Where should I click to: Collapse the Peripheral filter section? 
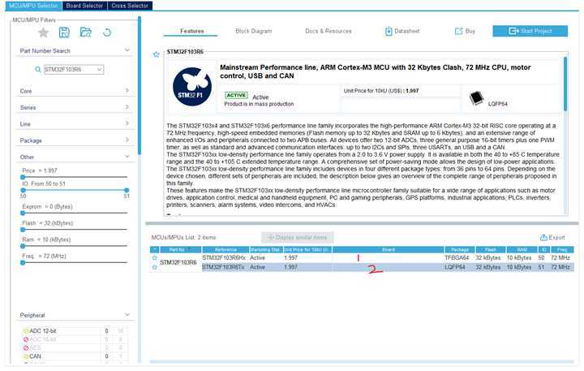click(x=127, y=315)
